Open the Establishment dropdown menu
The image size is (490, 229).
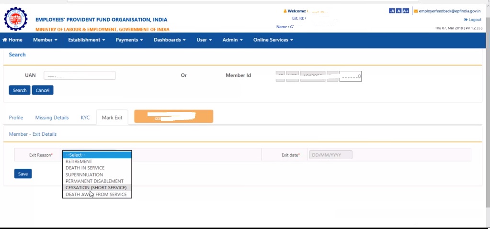point(87,40)
